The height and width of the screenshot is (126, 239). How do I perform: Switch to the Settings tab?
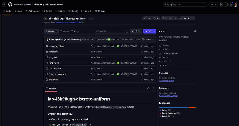(100, 11)
